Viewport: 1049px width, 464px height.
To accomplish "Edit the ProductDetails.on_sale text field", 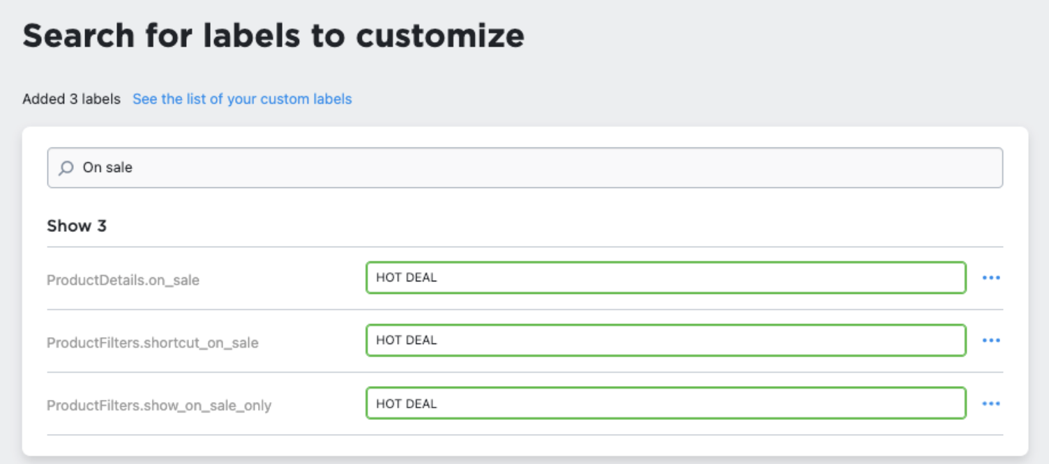I will coord(665,278).
